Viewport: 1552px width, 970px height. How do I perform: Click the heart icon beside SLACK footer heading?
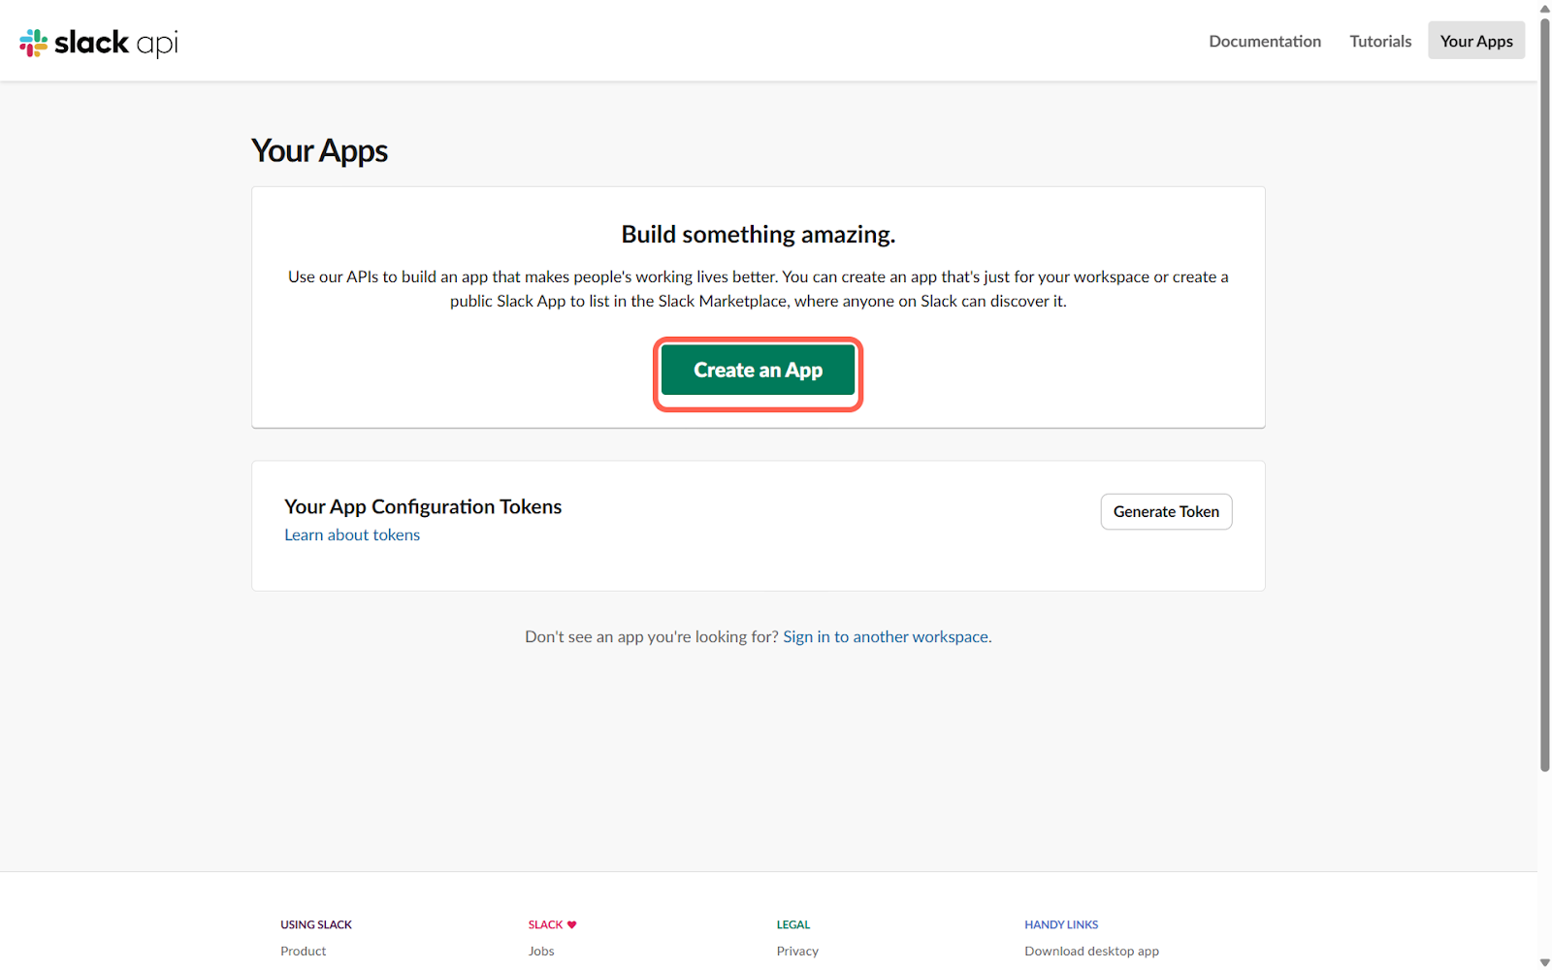[x=572, y=924]
